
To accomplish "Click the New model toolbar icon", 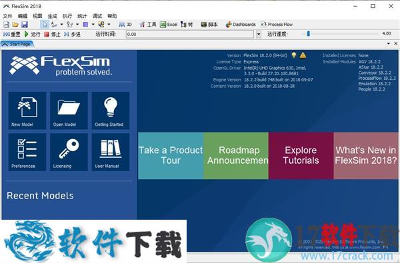I will pyautogui.click(x=7, y=25).
